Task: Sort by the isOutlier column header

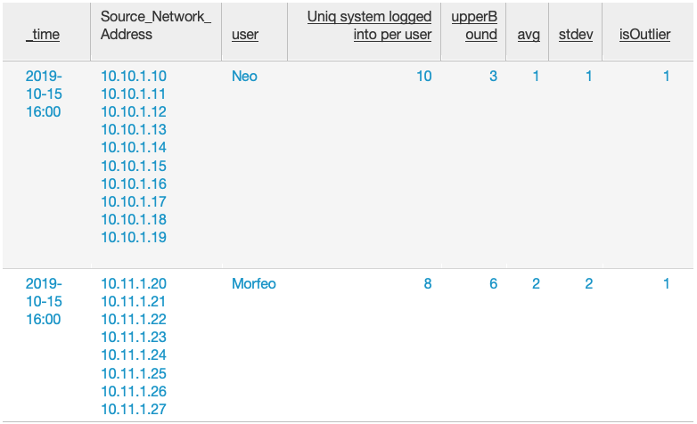Action: pos(644,35)
